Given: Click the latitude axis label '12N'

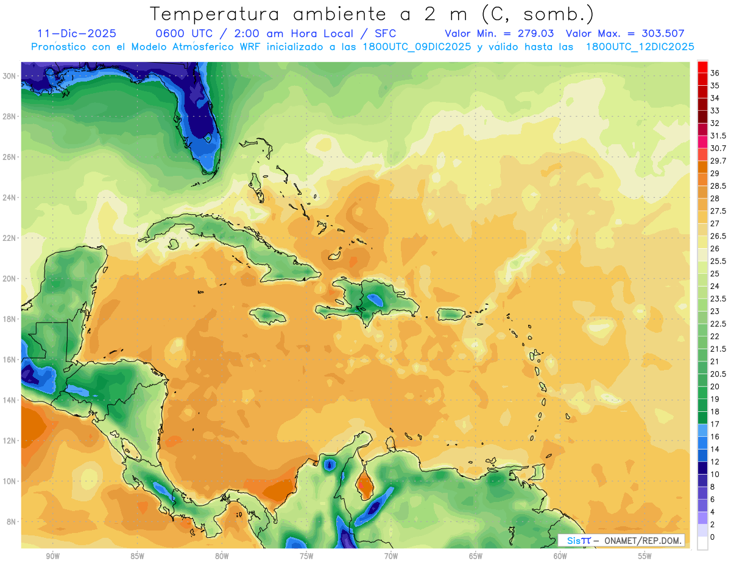Looking at the screenshot, I should (10, 440).
